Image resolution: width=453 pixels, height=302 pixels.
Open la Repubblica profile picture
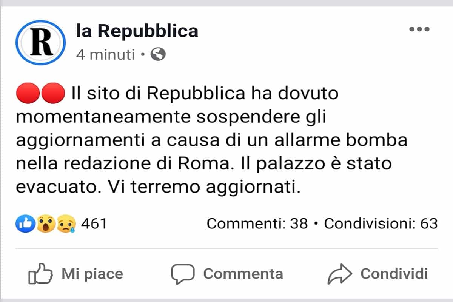pyautogui.click(x=41, y=43)
